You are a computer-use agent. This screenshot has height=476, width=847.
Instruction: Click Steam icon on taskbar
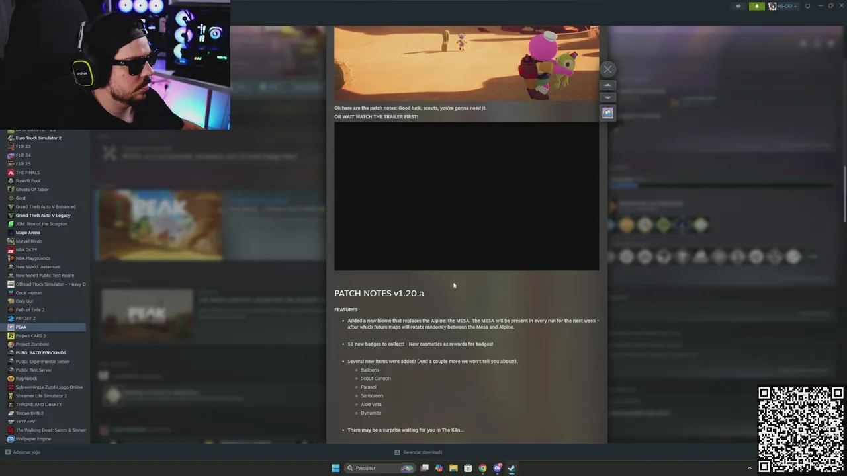512,468
